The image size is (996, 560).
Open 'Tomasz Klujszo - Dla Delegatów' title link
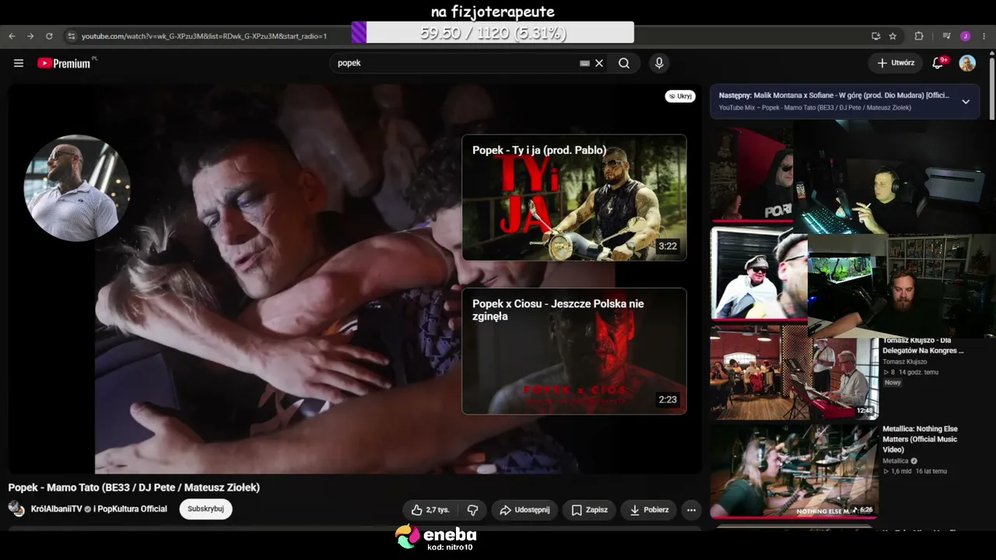point(923,345)
